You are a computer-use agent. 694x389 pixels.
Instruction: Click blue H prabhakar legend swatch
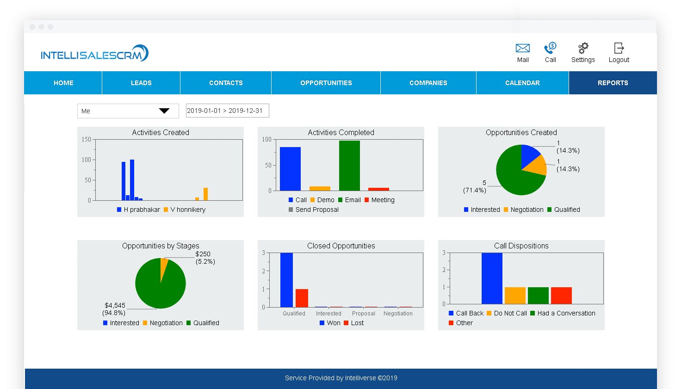tap(119, 210)
